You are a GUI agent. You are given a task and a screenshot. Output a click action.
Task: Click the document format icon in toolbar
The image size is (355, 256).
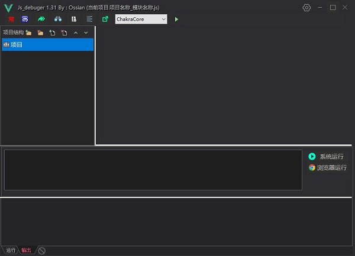pyautogui.click(x=74, y=20)
